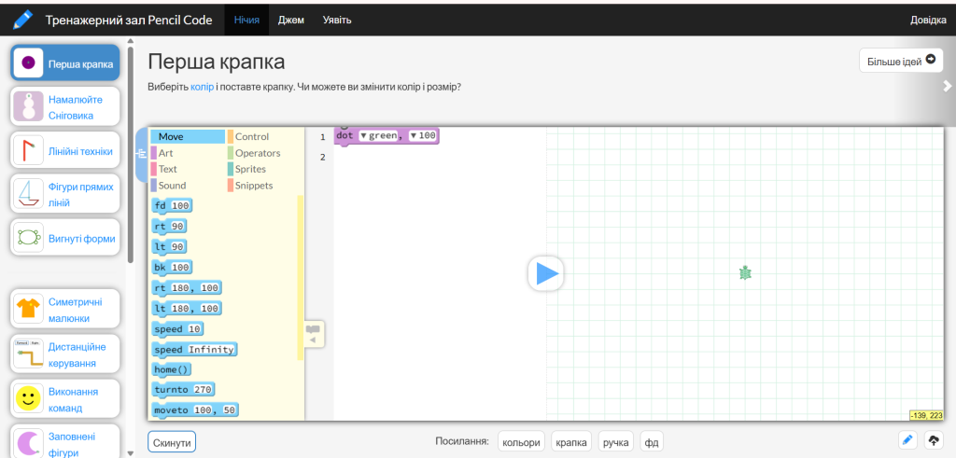Open the sailboat icon for Фігури прямих ліній
The height and width of the screenshot is (458, 956).
pyautogui.click(x=28, y=194)
